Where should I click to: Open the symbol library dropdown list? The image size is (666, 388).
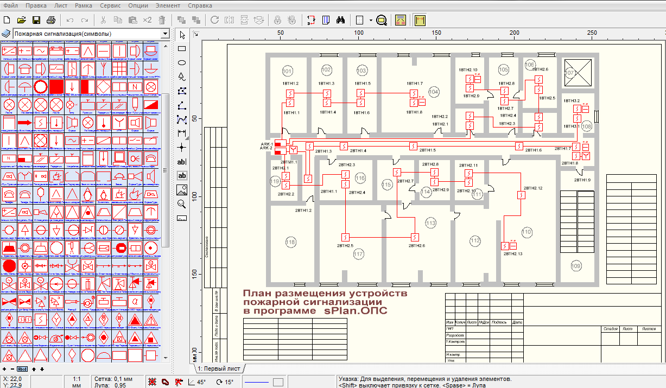click(x=165, y=34)
